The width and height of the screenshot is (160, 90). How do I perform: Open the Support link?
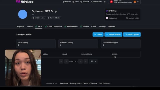pyautogui.click(x=84, y=2)
